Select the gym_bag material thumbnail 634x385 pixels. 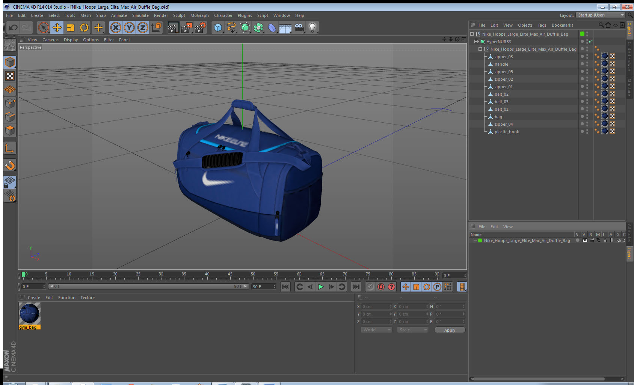click(x=30, y=314)
